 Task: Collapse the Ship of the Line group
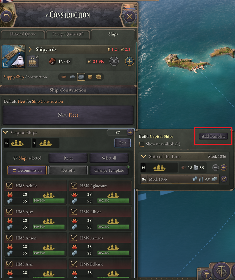tap(144, 156)
